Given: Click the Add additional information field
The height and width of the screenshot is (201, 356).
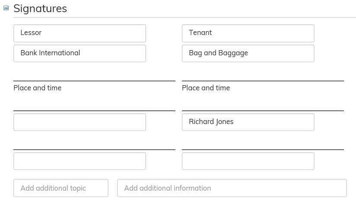Looking at the screenshot, I should point(232,188).
